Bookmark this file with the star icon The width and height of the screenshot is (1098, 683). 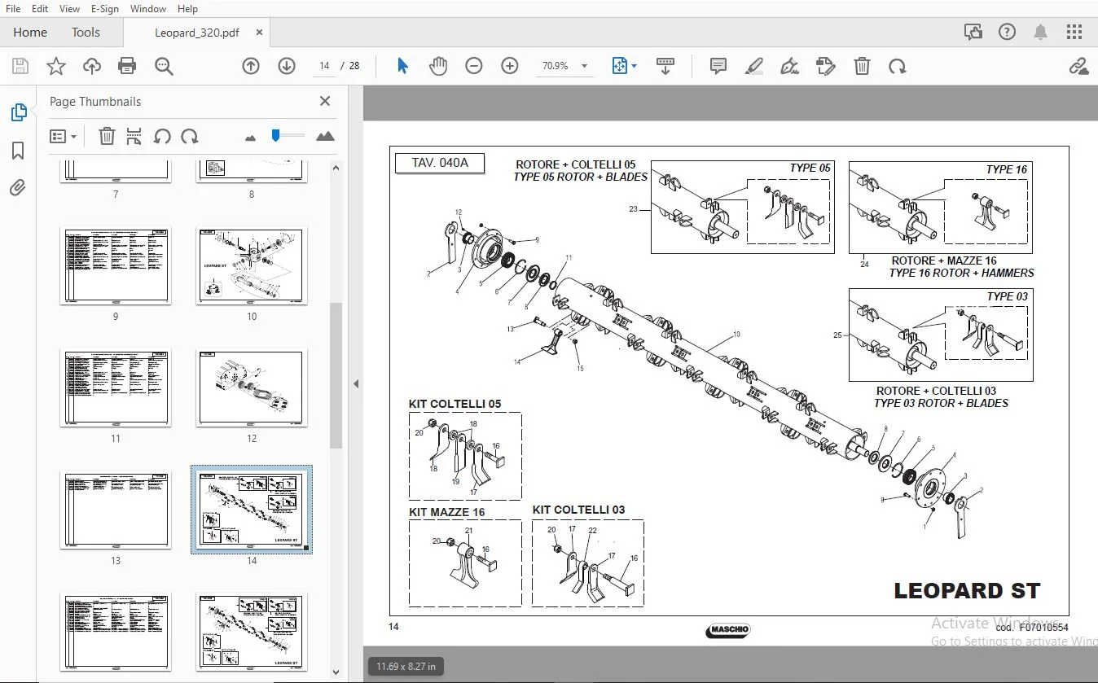click(x=55, y=66)
